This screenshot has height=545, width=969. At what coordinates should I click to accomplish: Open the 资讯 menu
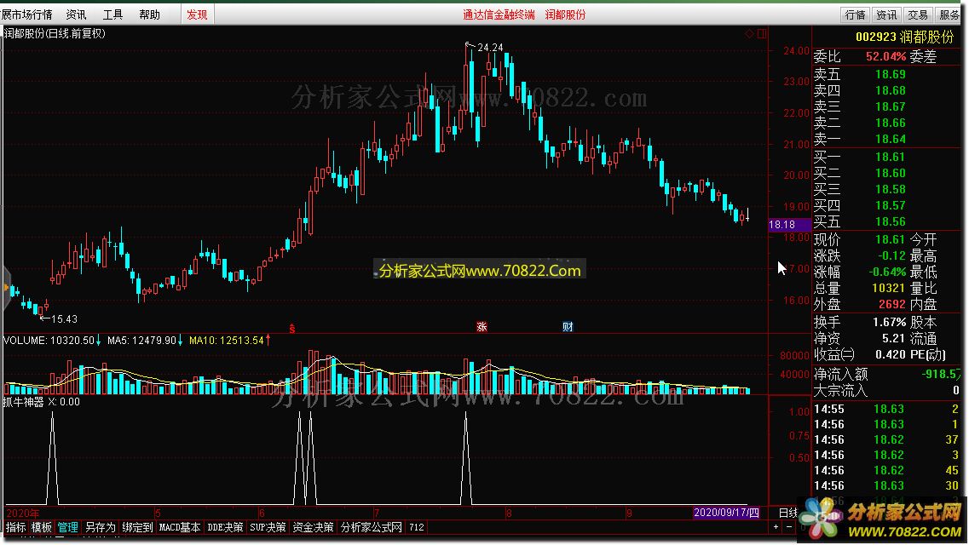tap(76, 14)
